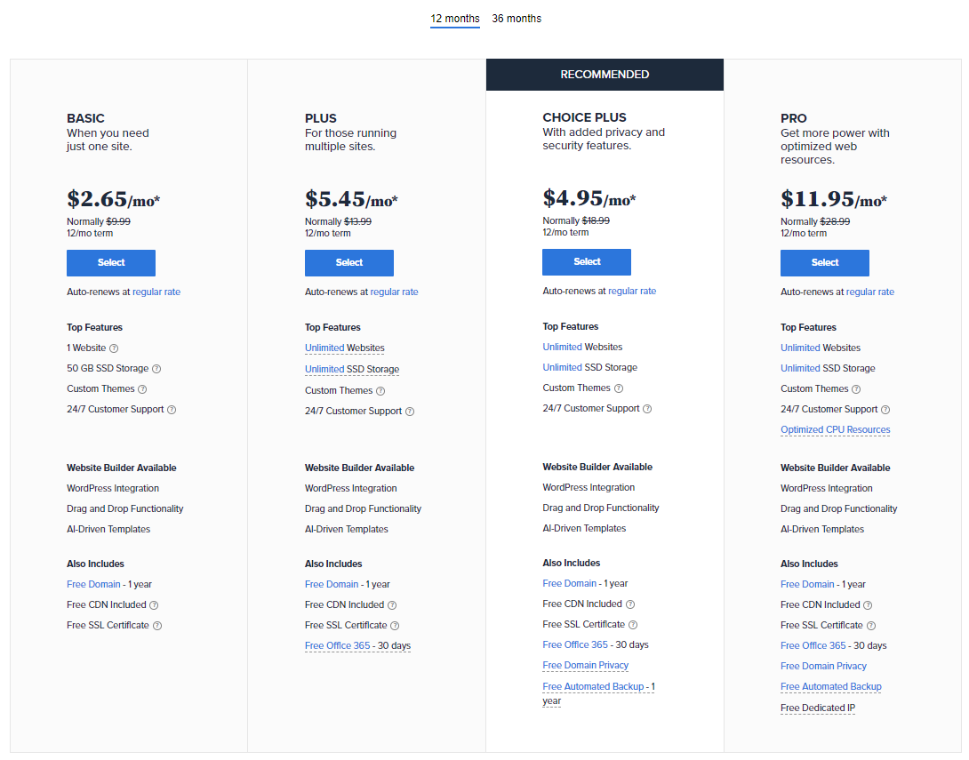Select the Choice Plus plan
Screen dimensions: 969x760
point(587,262)
